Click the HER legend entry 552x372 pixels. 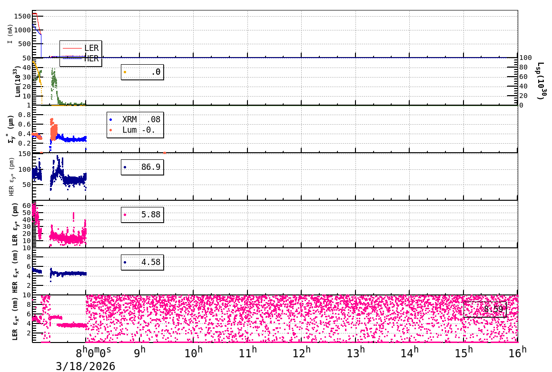80,59
